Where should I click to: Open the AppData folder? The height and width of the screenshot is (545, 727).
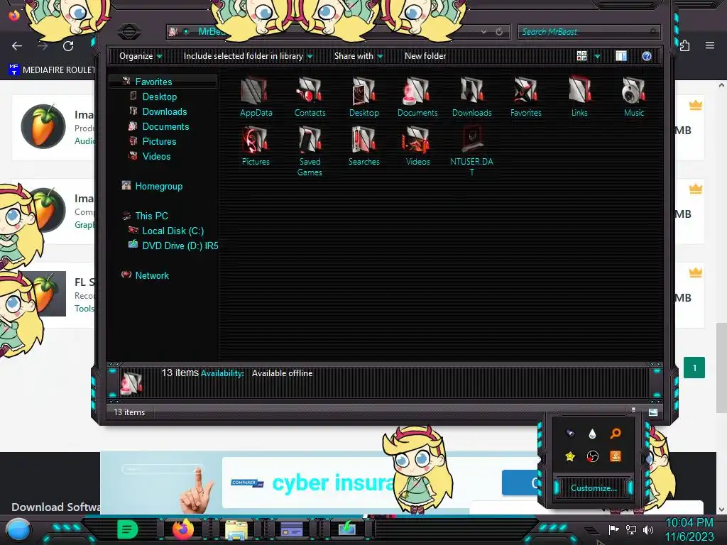point(256,97)
